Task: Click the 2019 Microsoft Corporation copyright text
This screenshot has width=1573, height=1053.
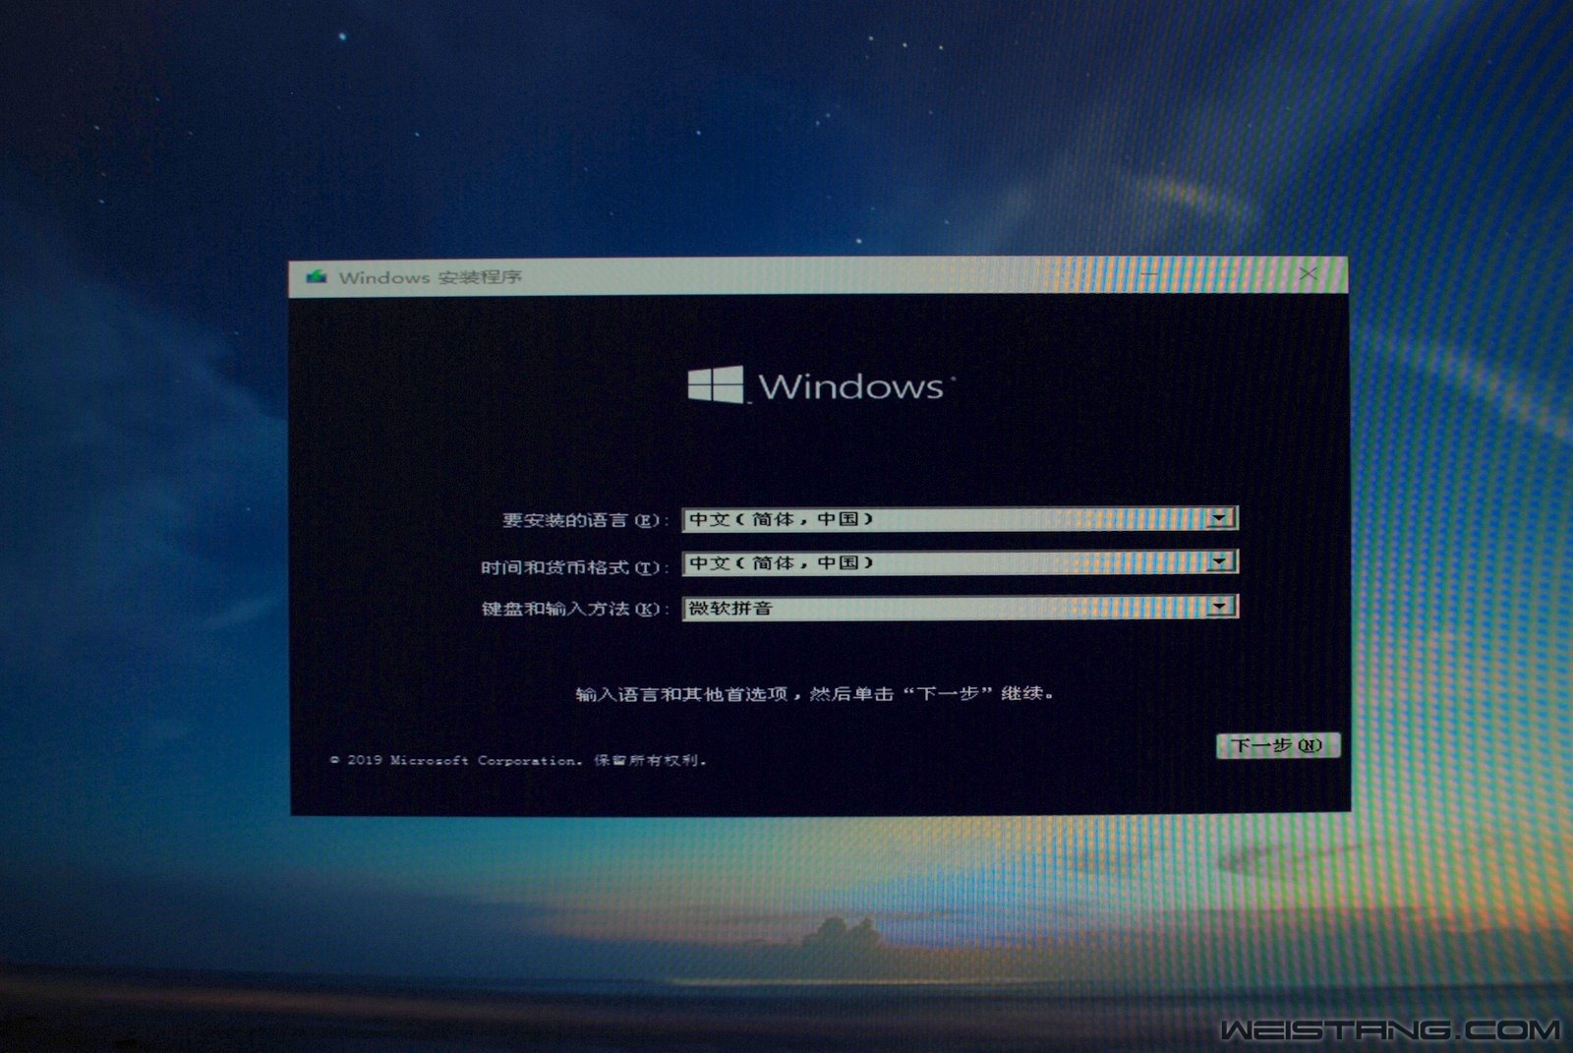Action: click(x=518, y=760)
